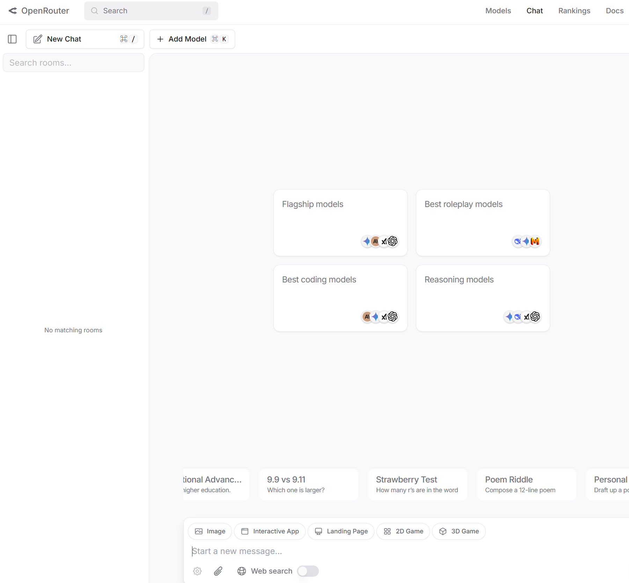
Task: Open the Rankings page
Action: tap(574, 11)
